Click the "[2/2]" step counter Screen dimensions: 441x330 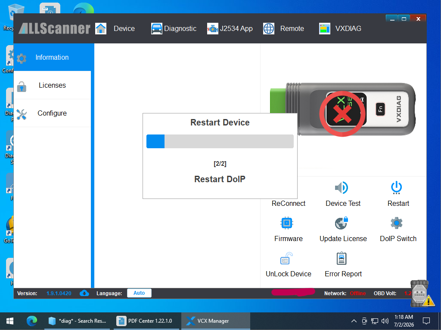coord(220,164)
